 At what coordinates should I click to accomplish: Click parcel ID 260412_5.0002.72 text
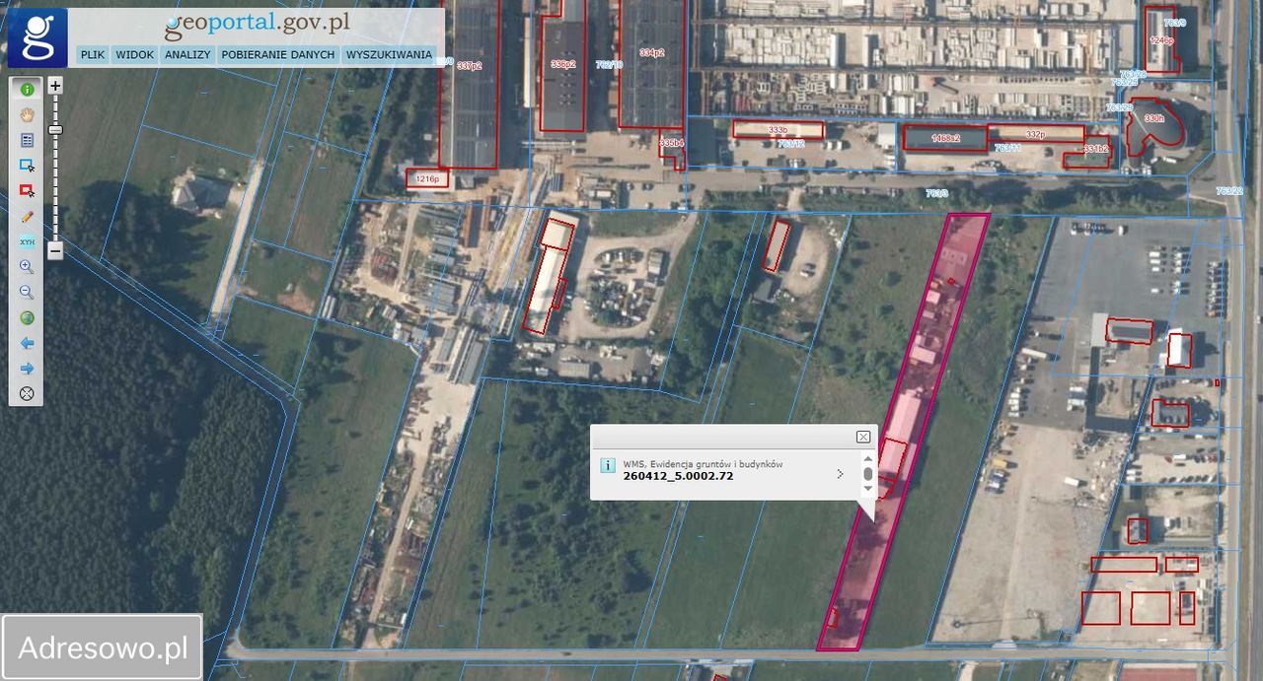click(678, 476)
